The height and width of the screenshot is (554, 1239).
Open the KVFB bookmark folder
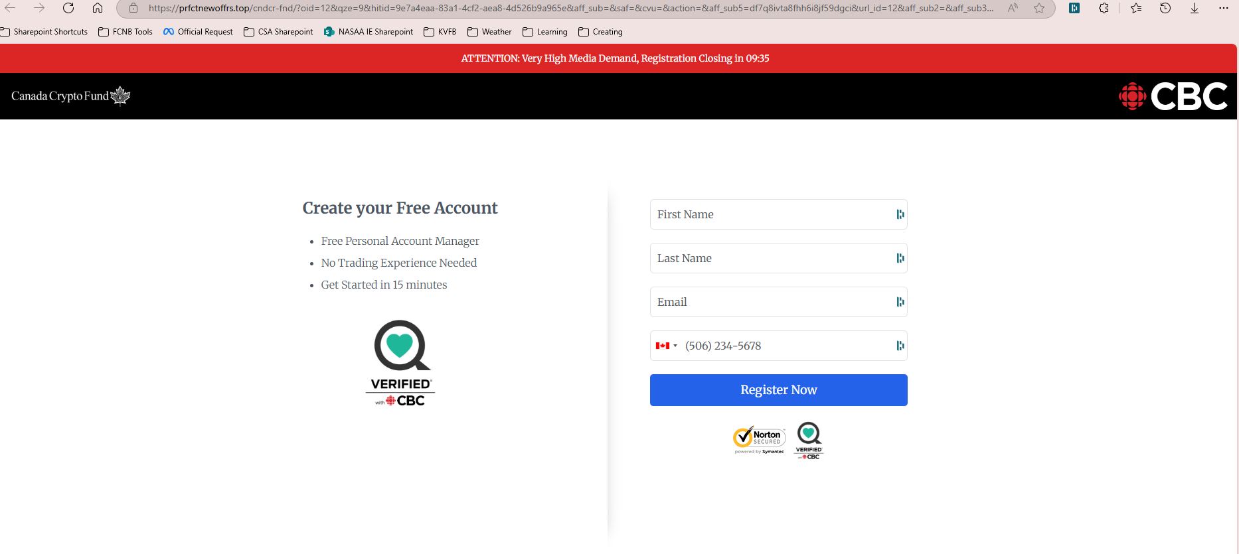tap(440, 32)
